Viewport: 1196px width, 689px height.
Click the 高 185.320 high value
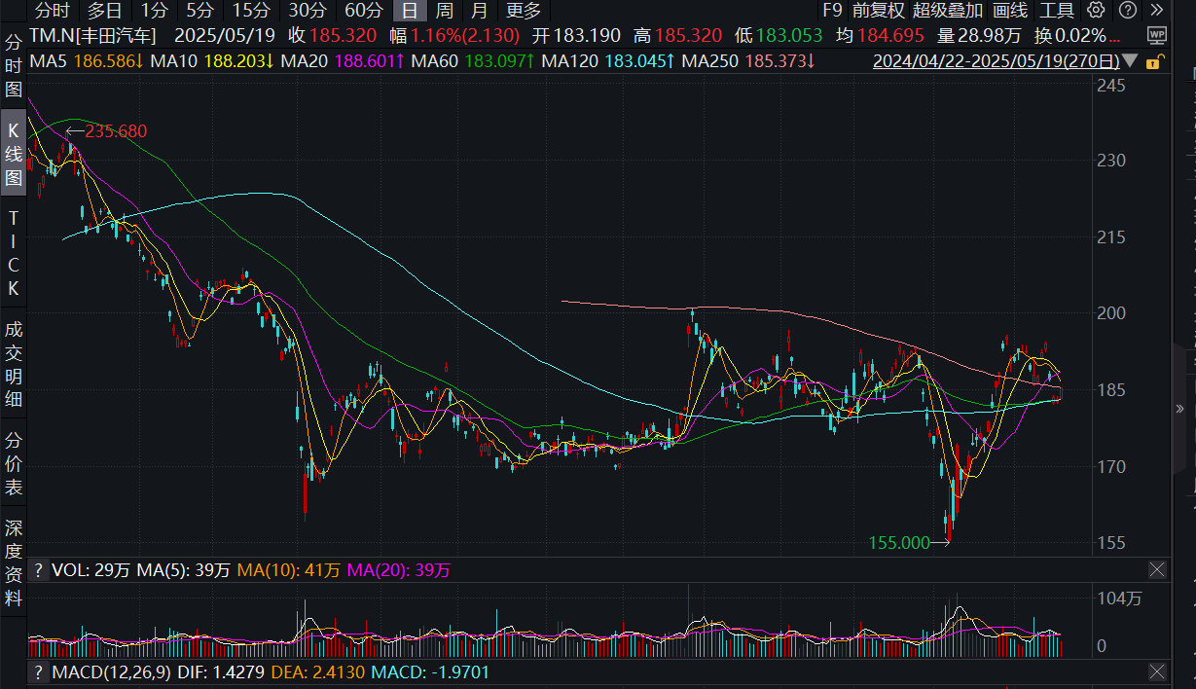click(677, 36)
